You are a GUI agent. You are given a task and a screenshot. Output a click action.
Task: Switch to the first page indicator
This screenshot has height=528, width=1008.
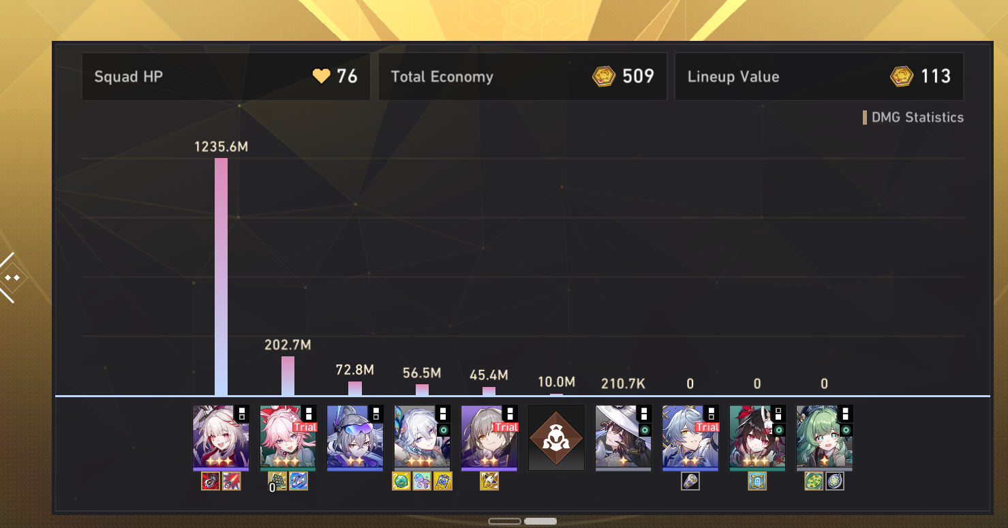505,521
